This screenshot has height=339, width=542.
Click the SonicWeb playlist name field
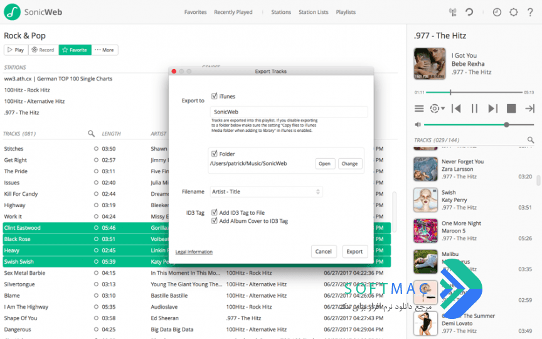pyautogui.click(x=289, y=112)
